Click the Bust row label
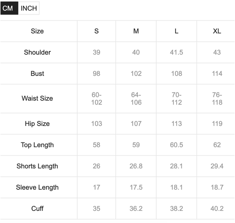The height and width of the screenshot is (223, 235). pos(37,74)
